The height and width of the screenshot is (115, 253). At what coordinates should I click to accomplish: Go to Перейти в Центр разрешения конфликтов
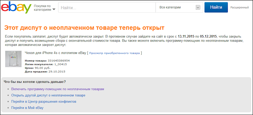tap(44, 102)
